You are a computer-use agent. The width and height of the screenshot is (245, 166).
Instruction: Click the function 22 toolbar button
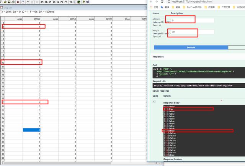click(x=62, y=2)
